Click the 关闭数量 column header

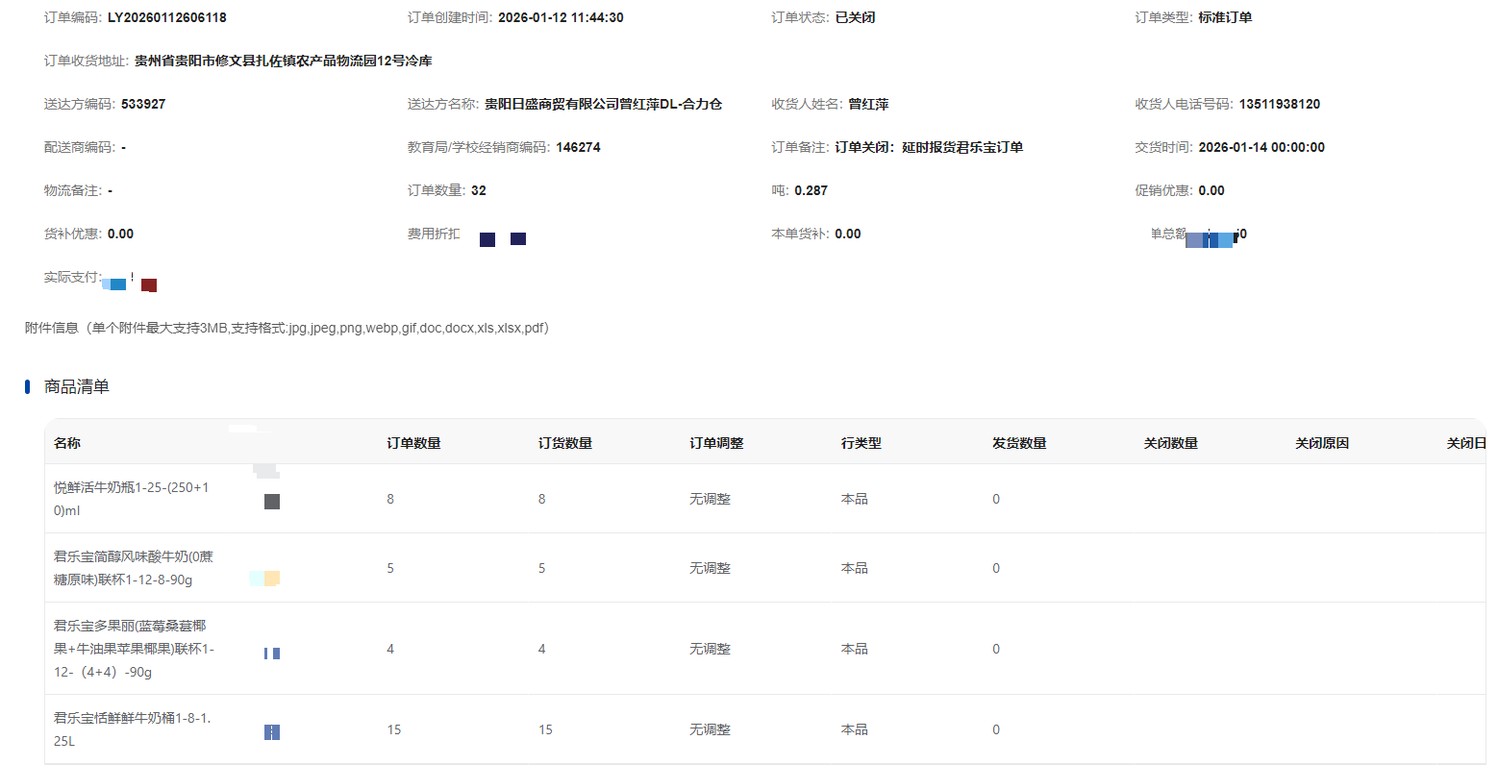pyautogui.click(x=1170, y=443)
